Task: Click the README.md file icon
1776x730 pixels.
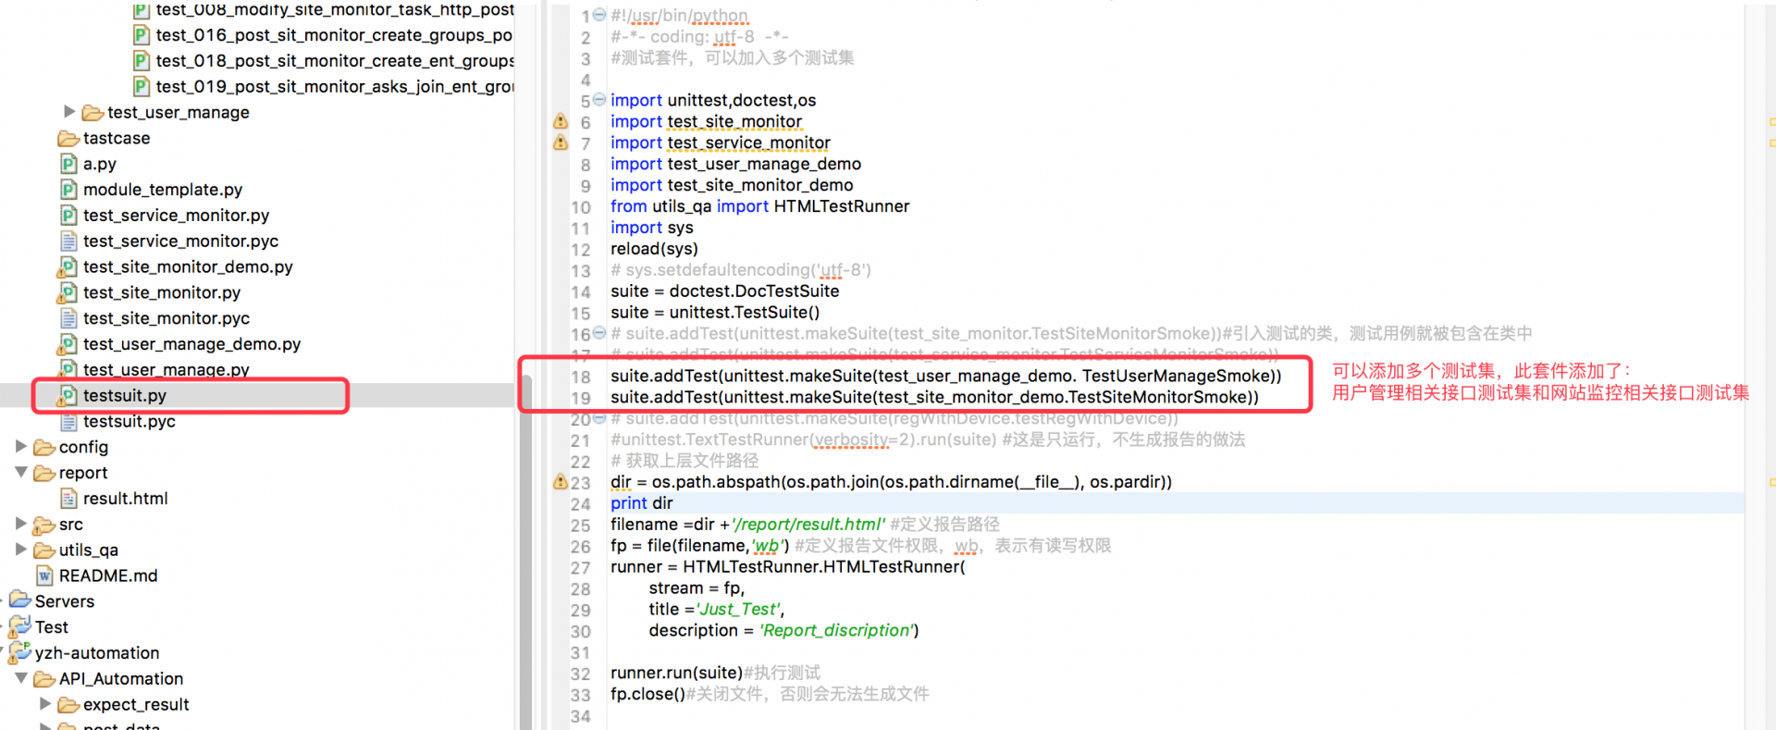Action: 44,575
